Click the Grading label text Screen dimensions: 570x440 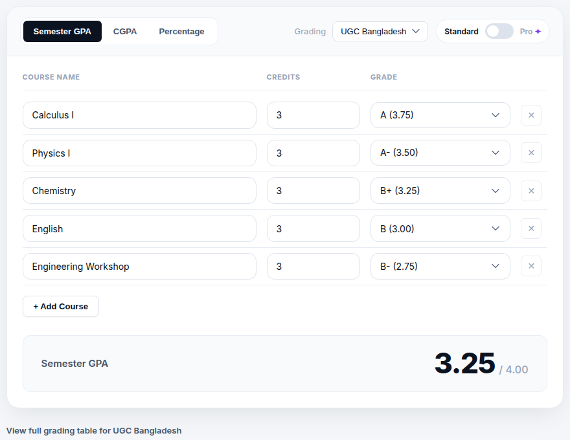pos(310,32)
